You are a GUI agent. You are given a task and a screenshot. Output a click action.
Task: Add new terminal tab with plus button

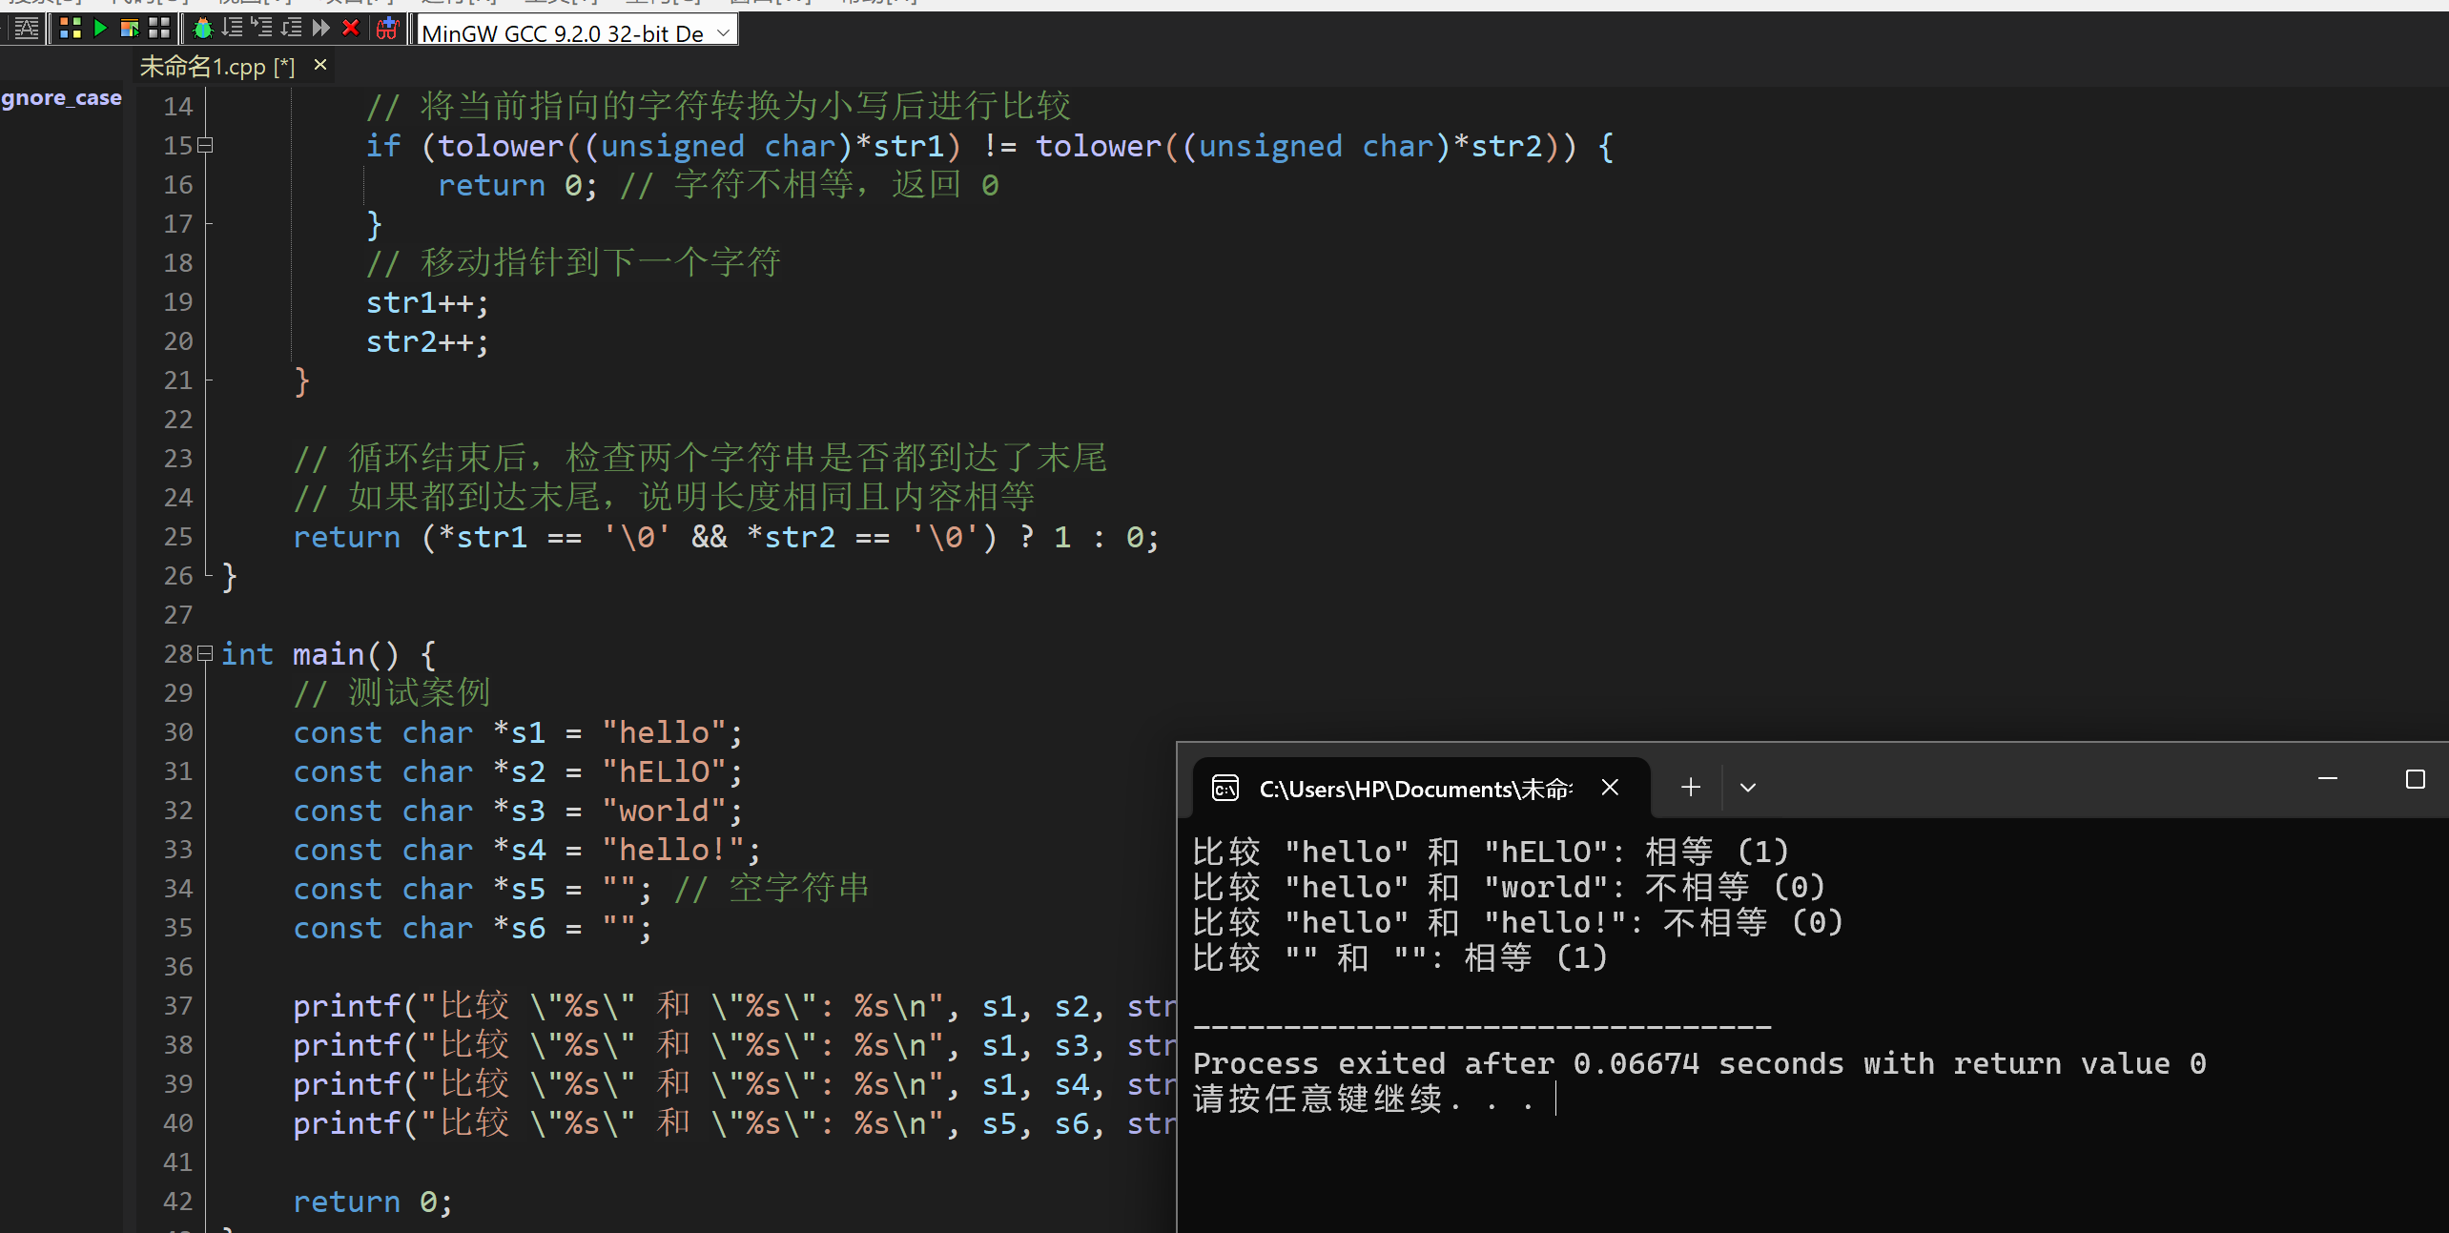click(x=1690, y=788)
